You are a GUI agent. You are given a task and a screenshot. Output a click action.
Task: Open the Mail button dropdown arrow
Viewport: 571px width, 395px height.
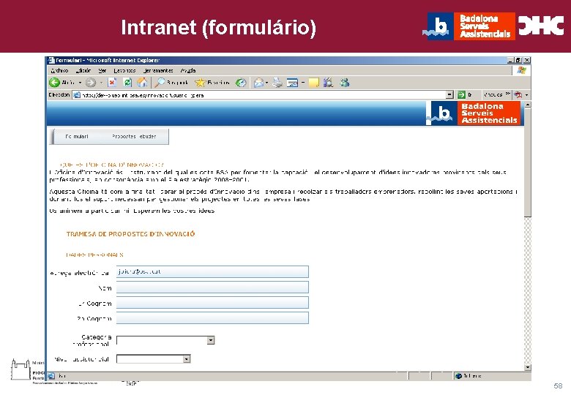[267, 83]
